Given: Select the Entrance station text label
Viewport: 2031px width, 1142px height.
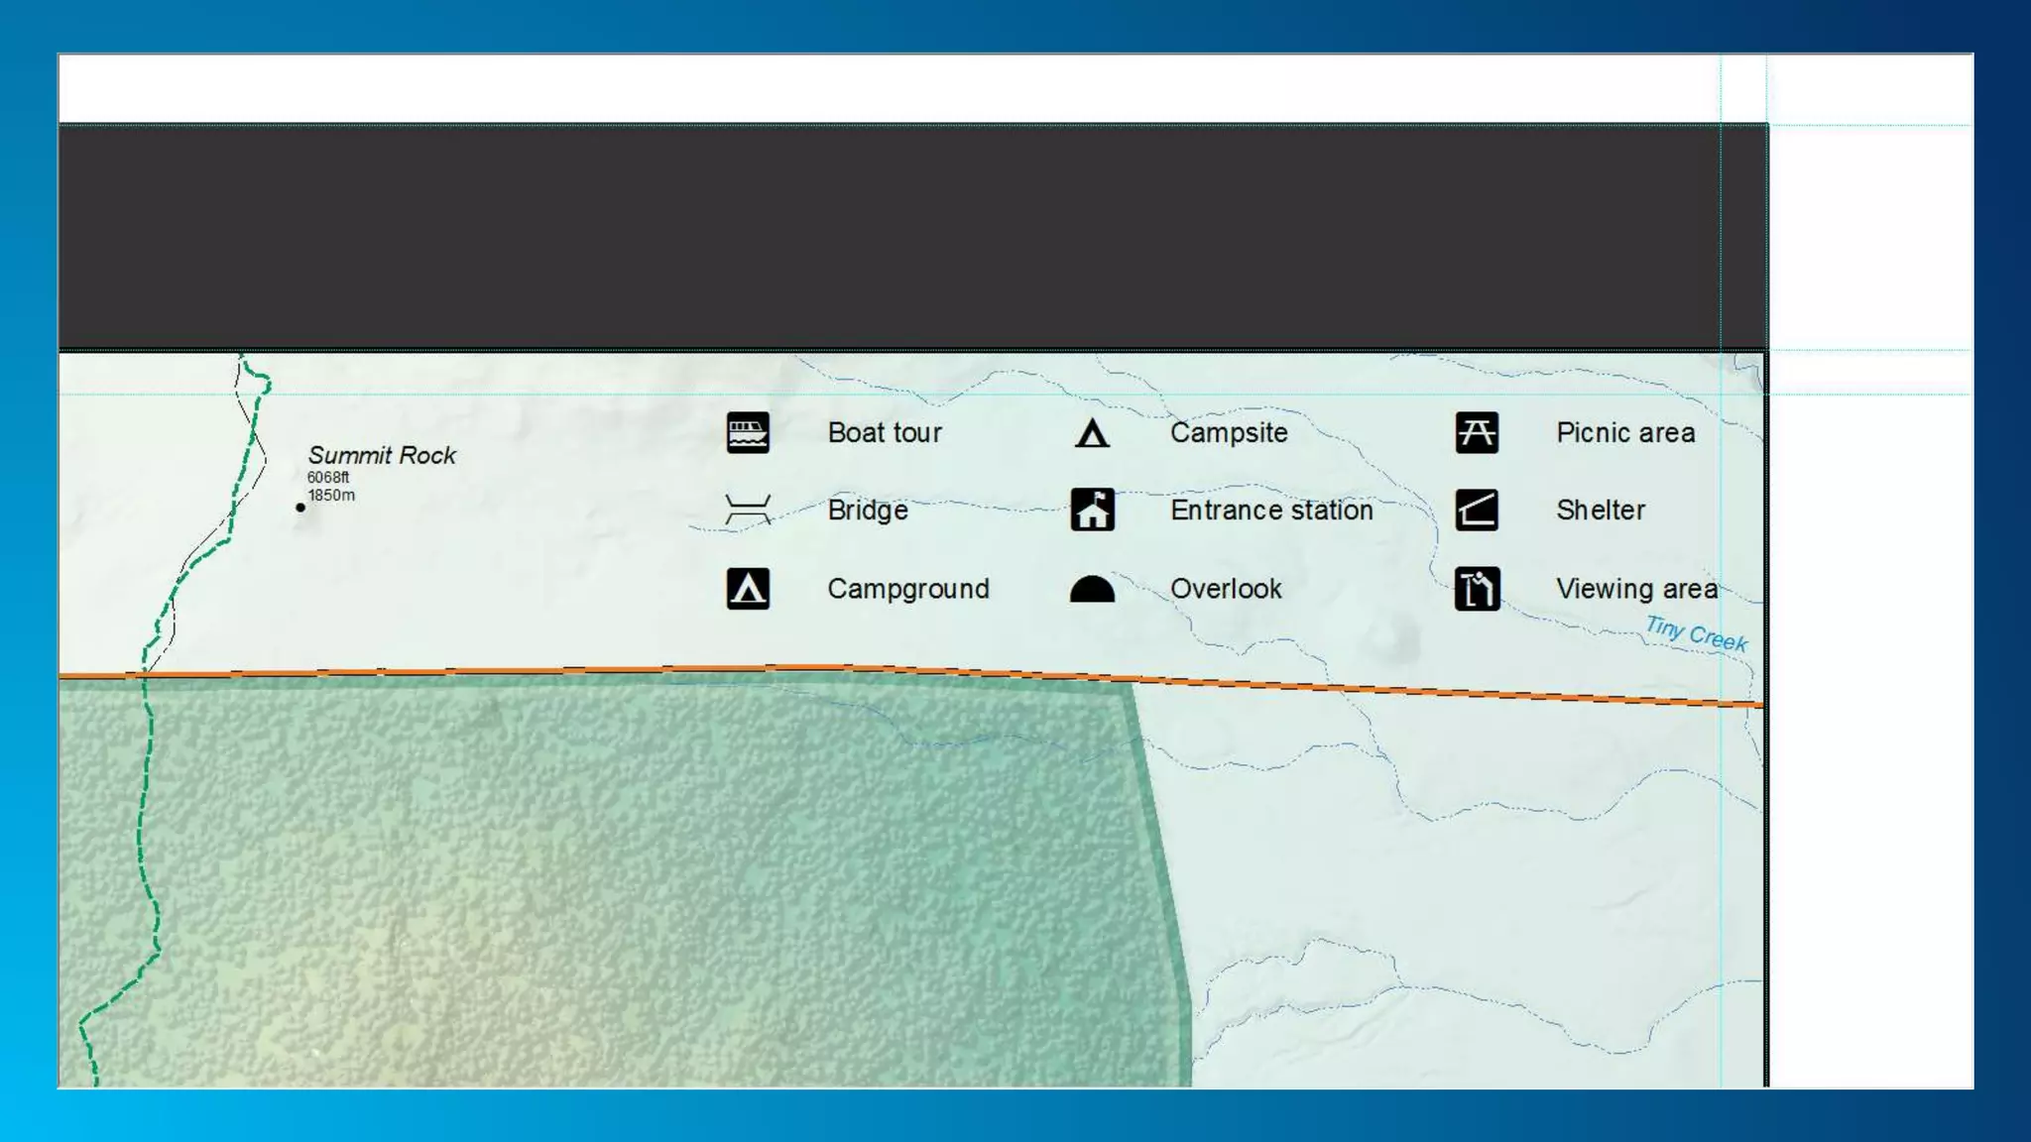Looking at the screenshot, I should [1271, 511].
